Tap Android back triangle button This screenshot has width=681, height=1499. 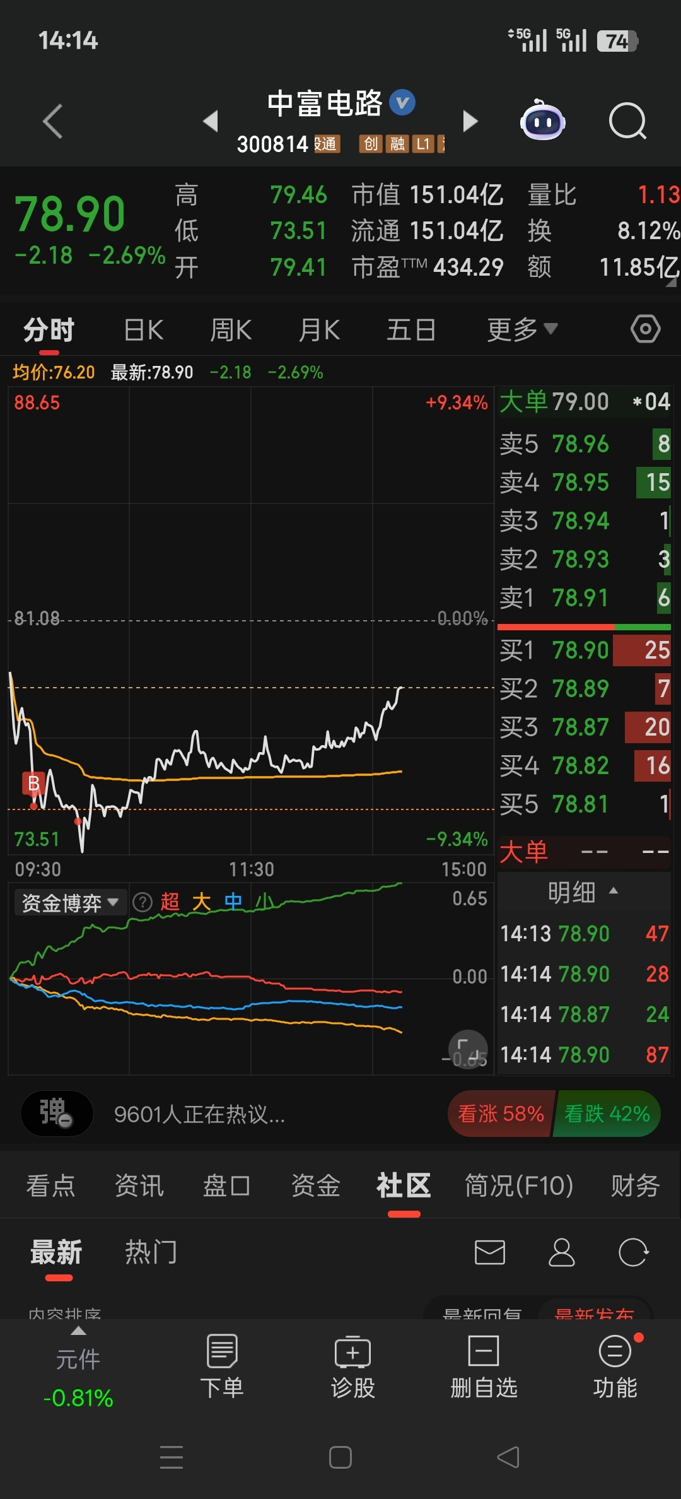point(508,1457)
